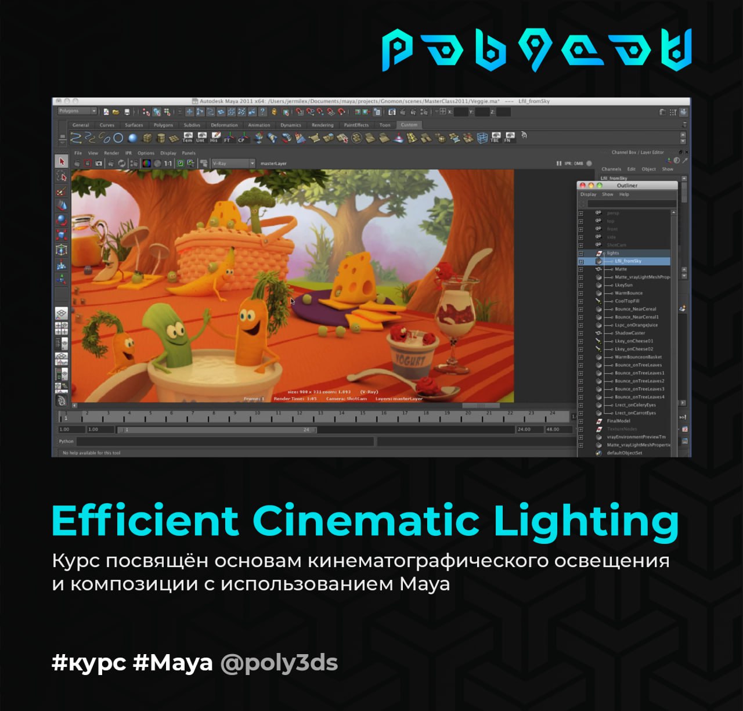
Task: Open the Rendering shelf tab
Action: pyautogui.click(x=323, y=125)
